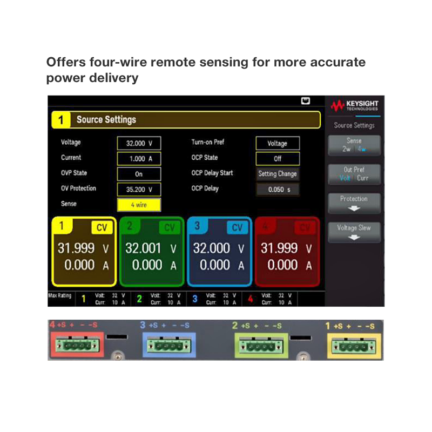This screenshot has width=432, height=432.
Task: Click the Max Rating label
Action: [60, 295]
